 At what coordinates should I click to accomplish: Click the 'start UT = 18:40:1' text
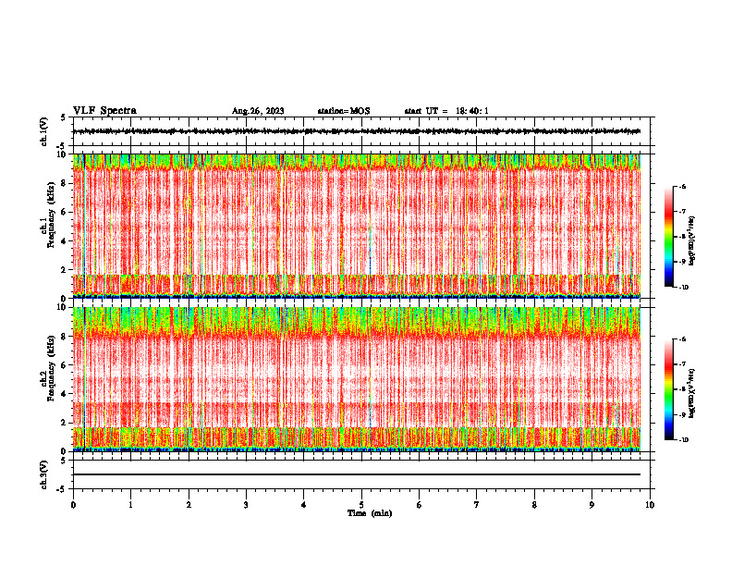click(x=446, y=111)
